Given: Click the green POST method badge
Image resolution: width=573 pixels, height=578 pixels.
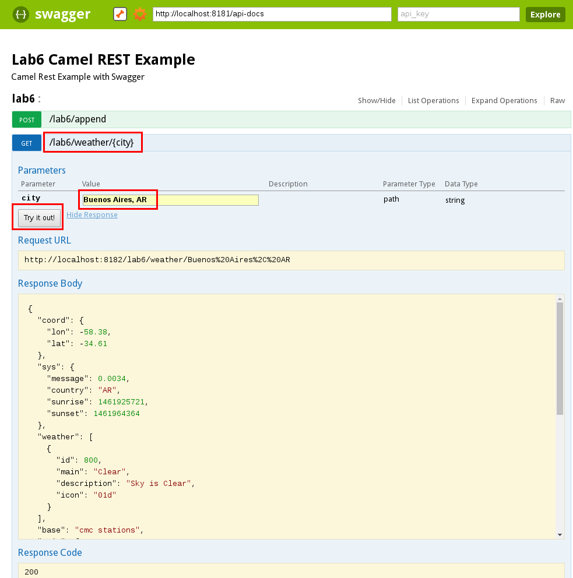Looking at the screenshot, I should click(x=27, y=119).
